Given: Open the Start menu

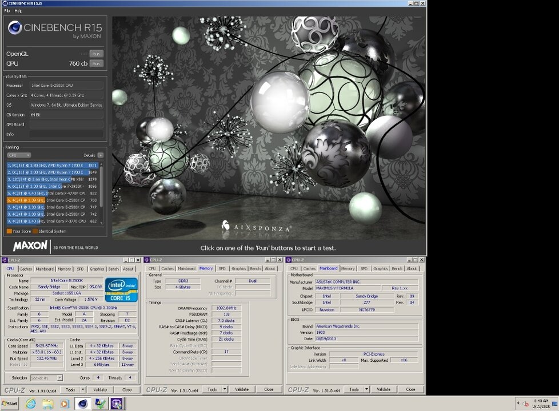Looking at the screenshot, I should tap(10, 404).
